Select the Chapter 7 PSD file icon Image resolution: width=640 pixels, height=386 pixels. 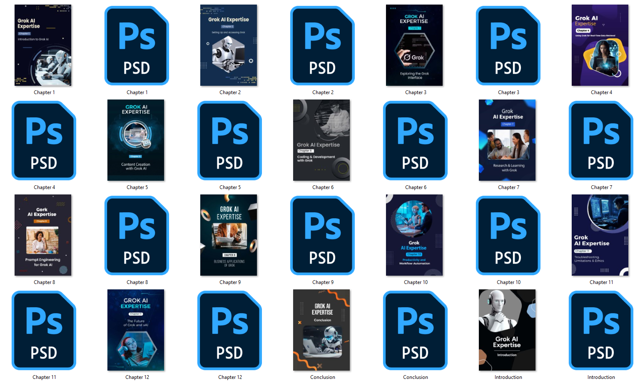tap(601, 140)
